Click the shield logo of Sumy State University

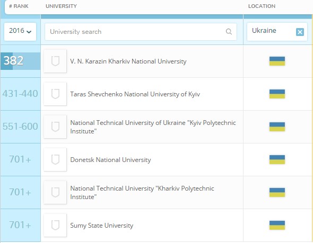coord(55,225)
